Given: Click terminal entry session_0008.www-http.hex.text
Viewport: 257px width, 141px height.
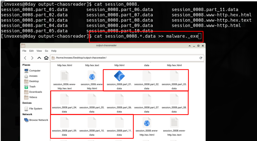Looking at the screenshot, I should 212,20.
